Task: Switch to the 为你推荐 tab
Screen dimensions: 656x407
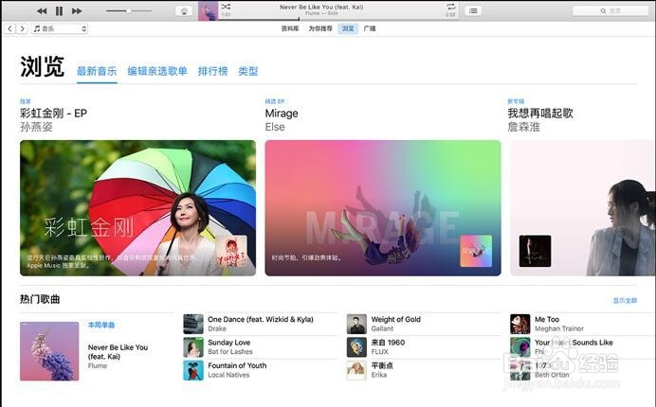Action: [x=320, y=28]
